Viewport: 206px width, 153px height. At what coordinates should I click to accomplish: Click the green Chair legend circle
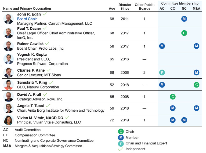[121, 132]
